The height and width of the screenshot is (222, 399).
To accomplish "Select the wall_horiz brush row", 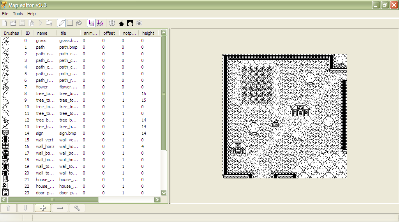I will click(45, 146).
